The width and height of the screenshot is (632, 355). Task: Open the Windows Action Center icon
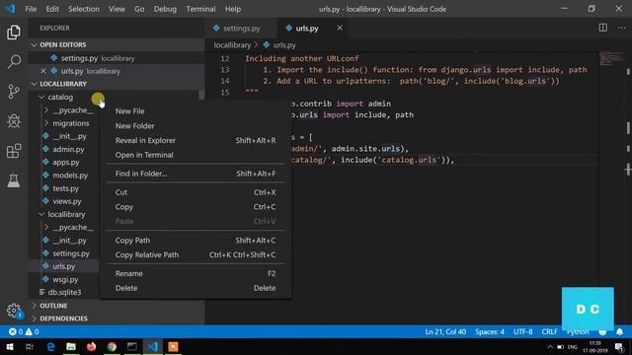(619, 347)
